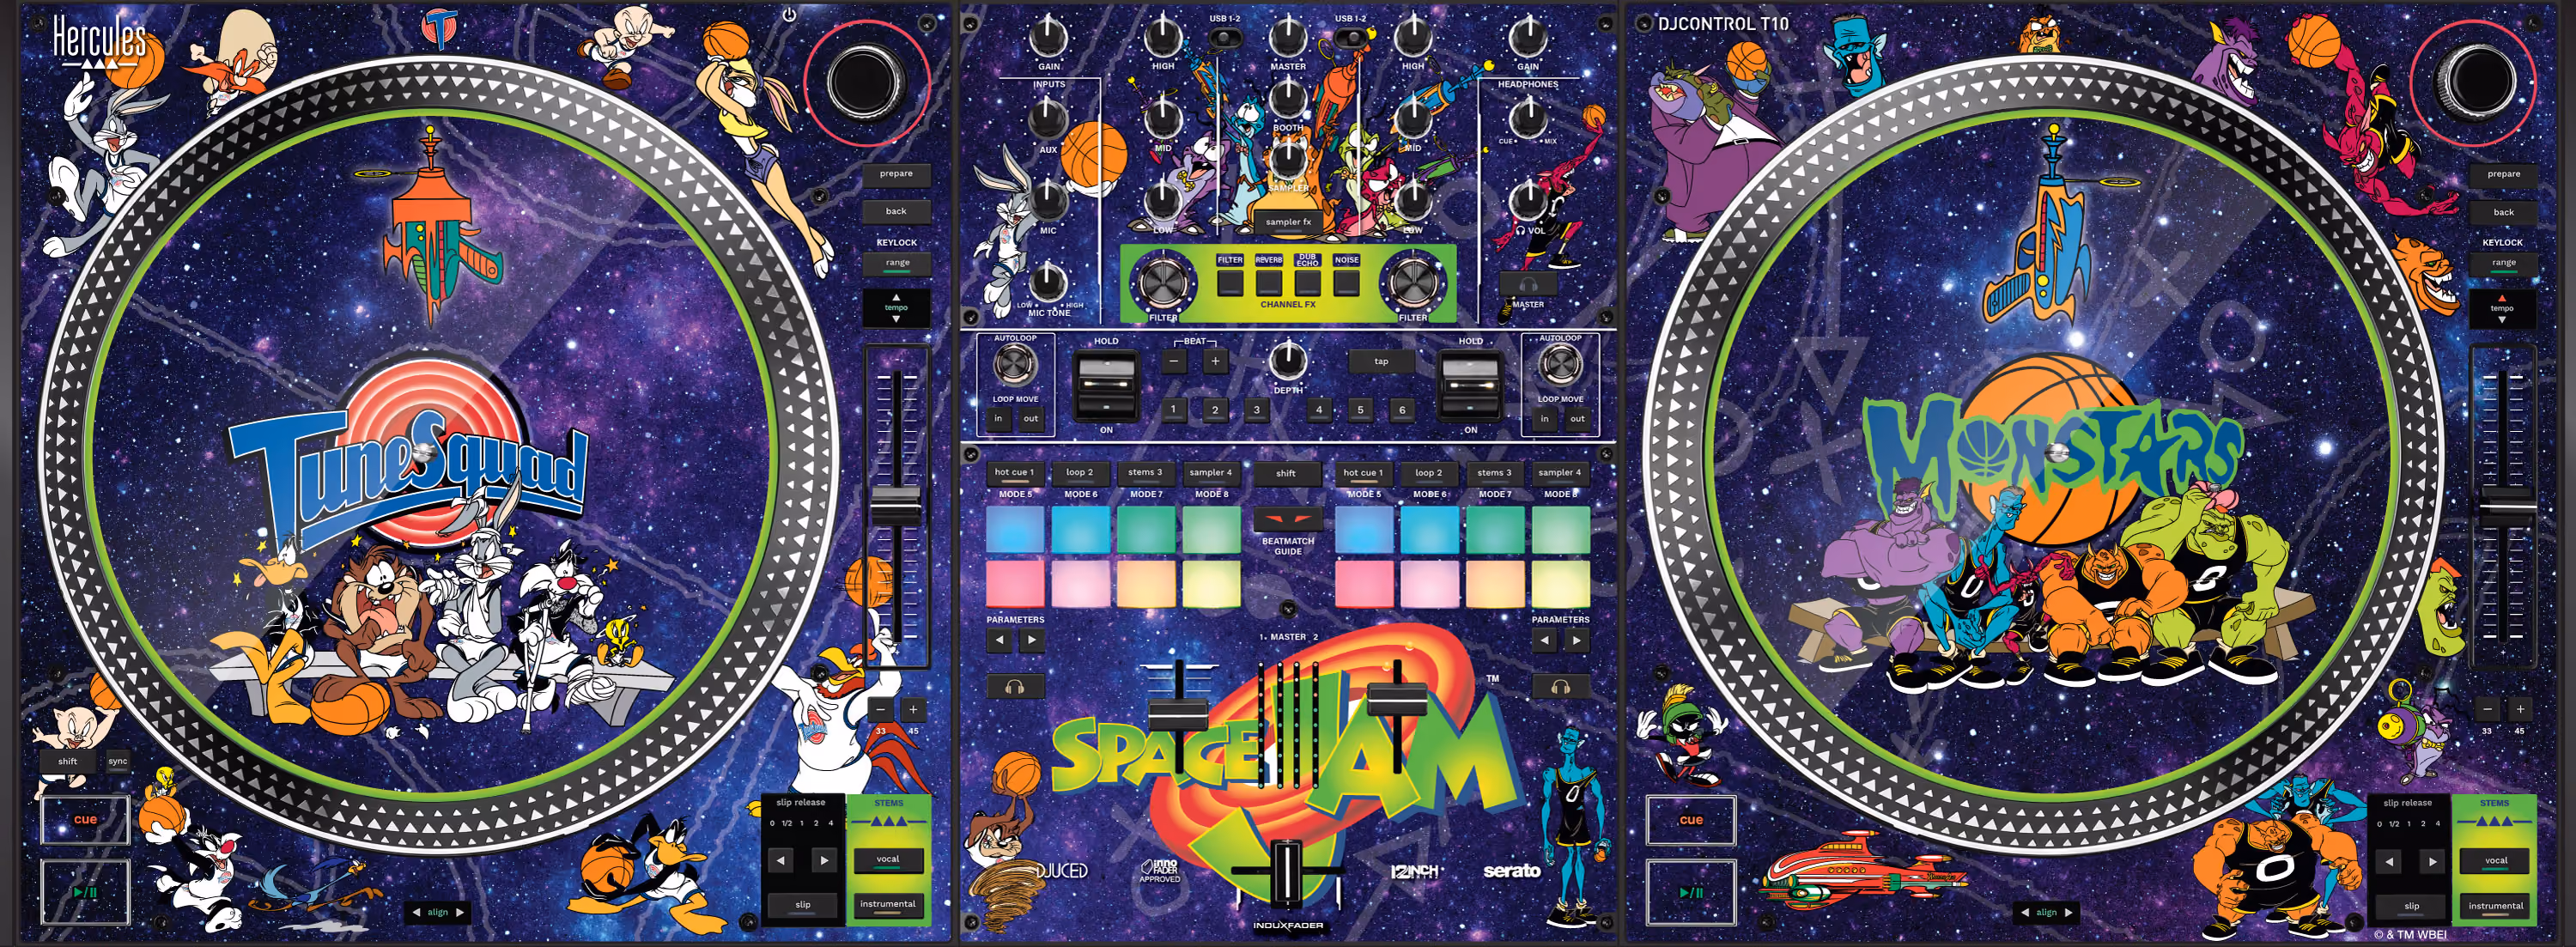
Task: Click the right deck instrumental stems button
Action: click(x=2495, y=905)
